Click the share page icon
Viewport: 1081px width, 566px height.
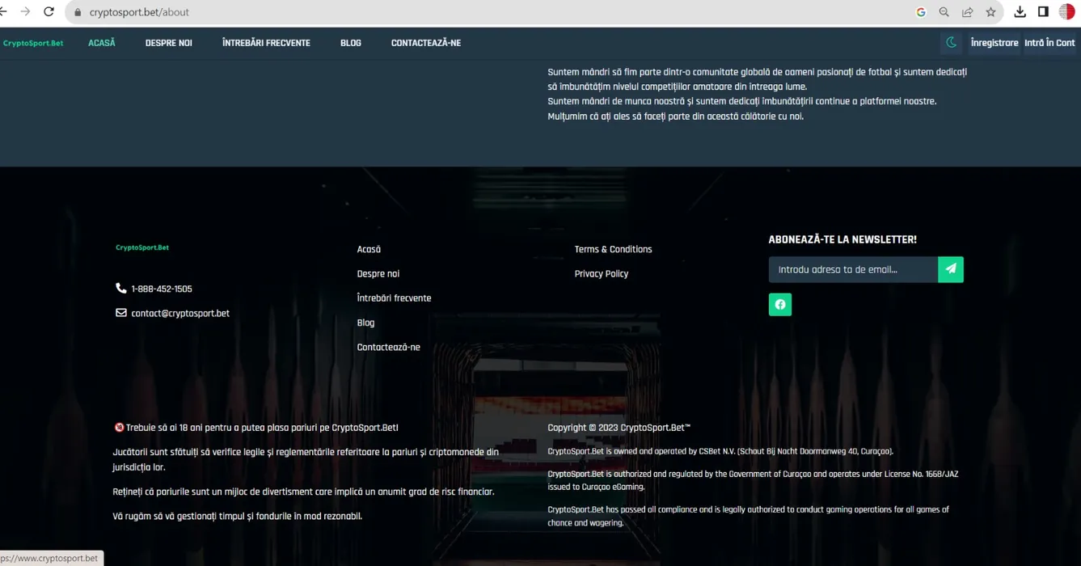pyautogui.click(x=967, y=12)
